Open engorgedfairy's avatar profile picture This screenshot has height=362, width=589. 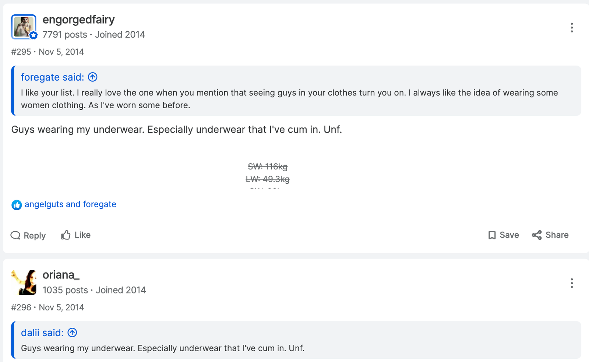tap(24, 27)
